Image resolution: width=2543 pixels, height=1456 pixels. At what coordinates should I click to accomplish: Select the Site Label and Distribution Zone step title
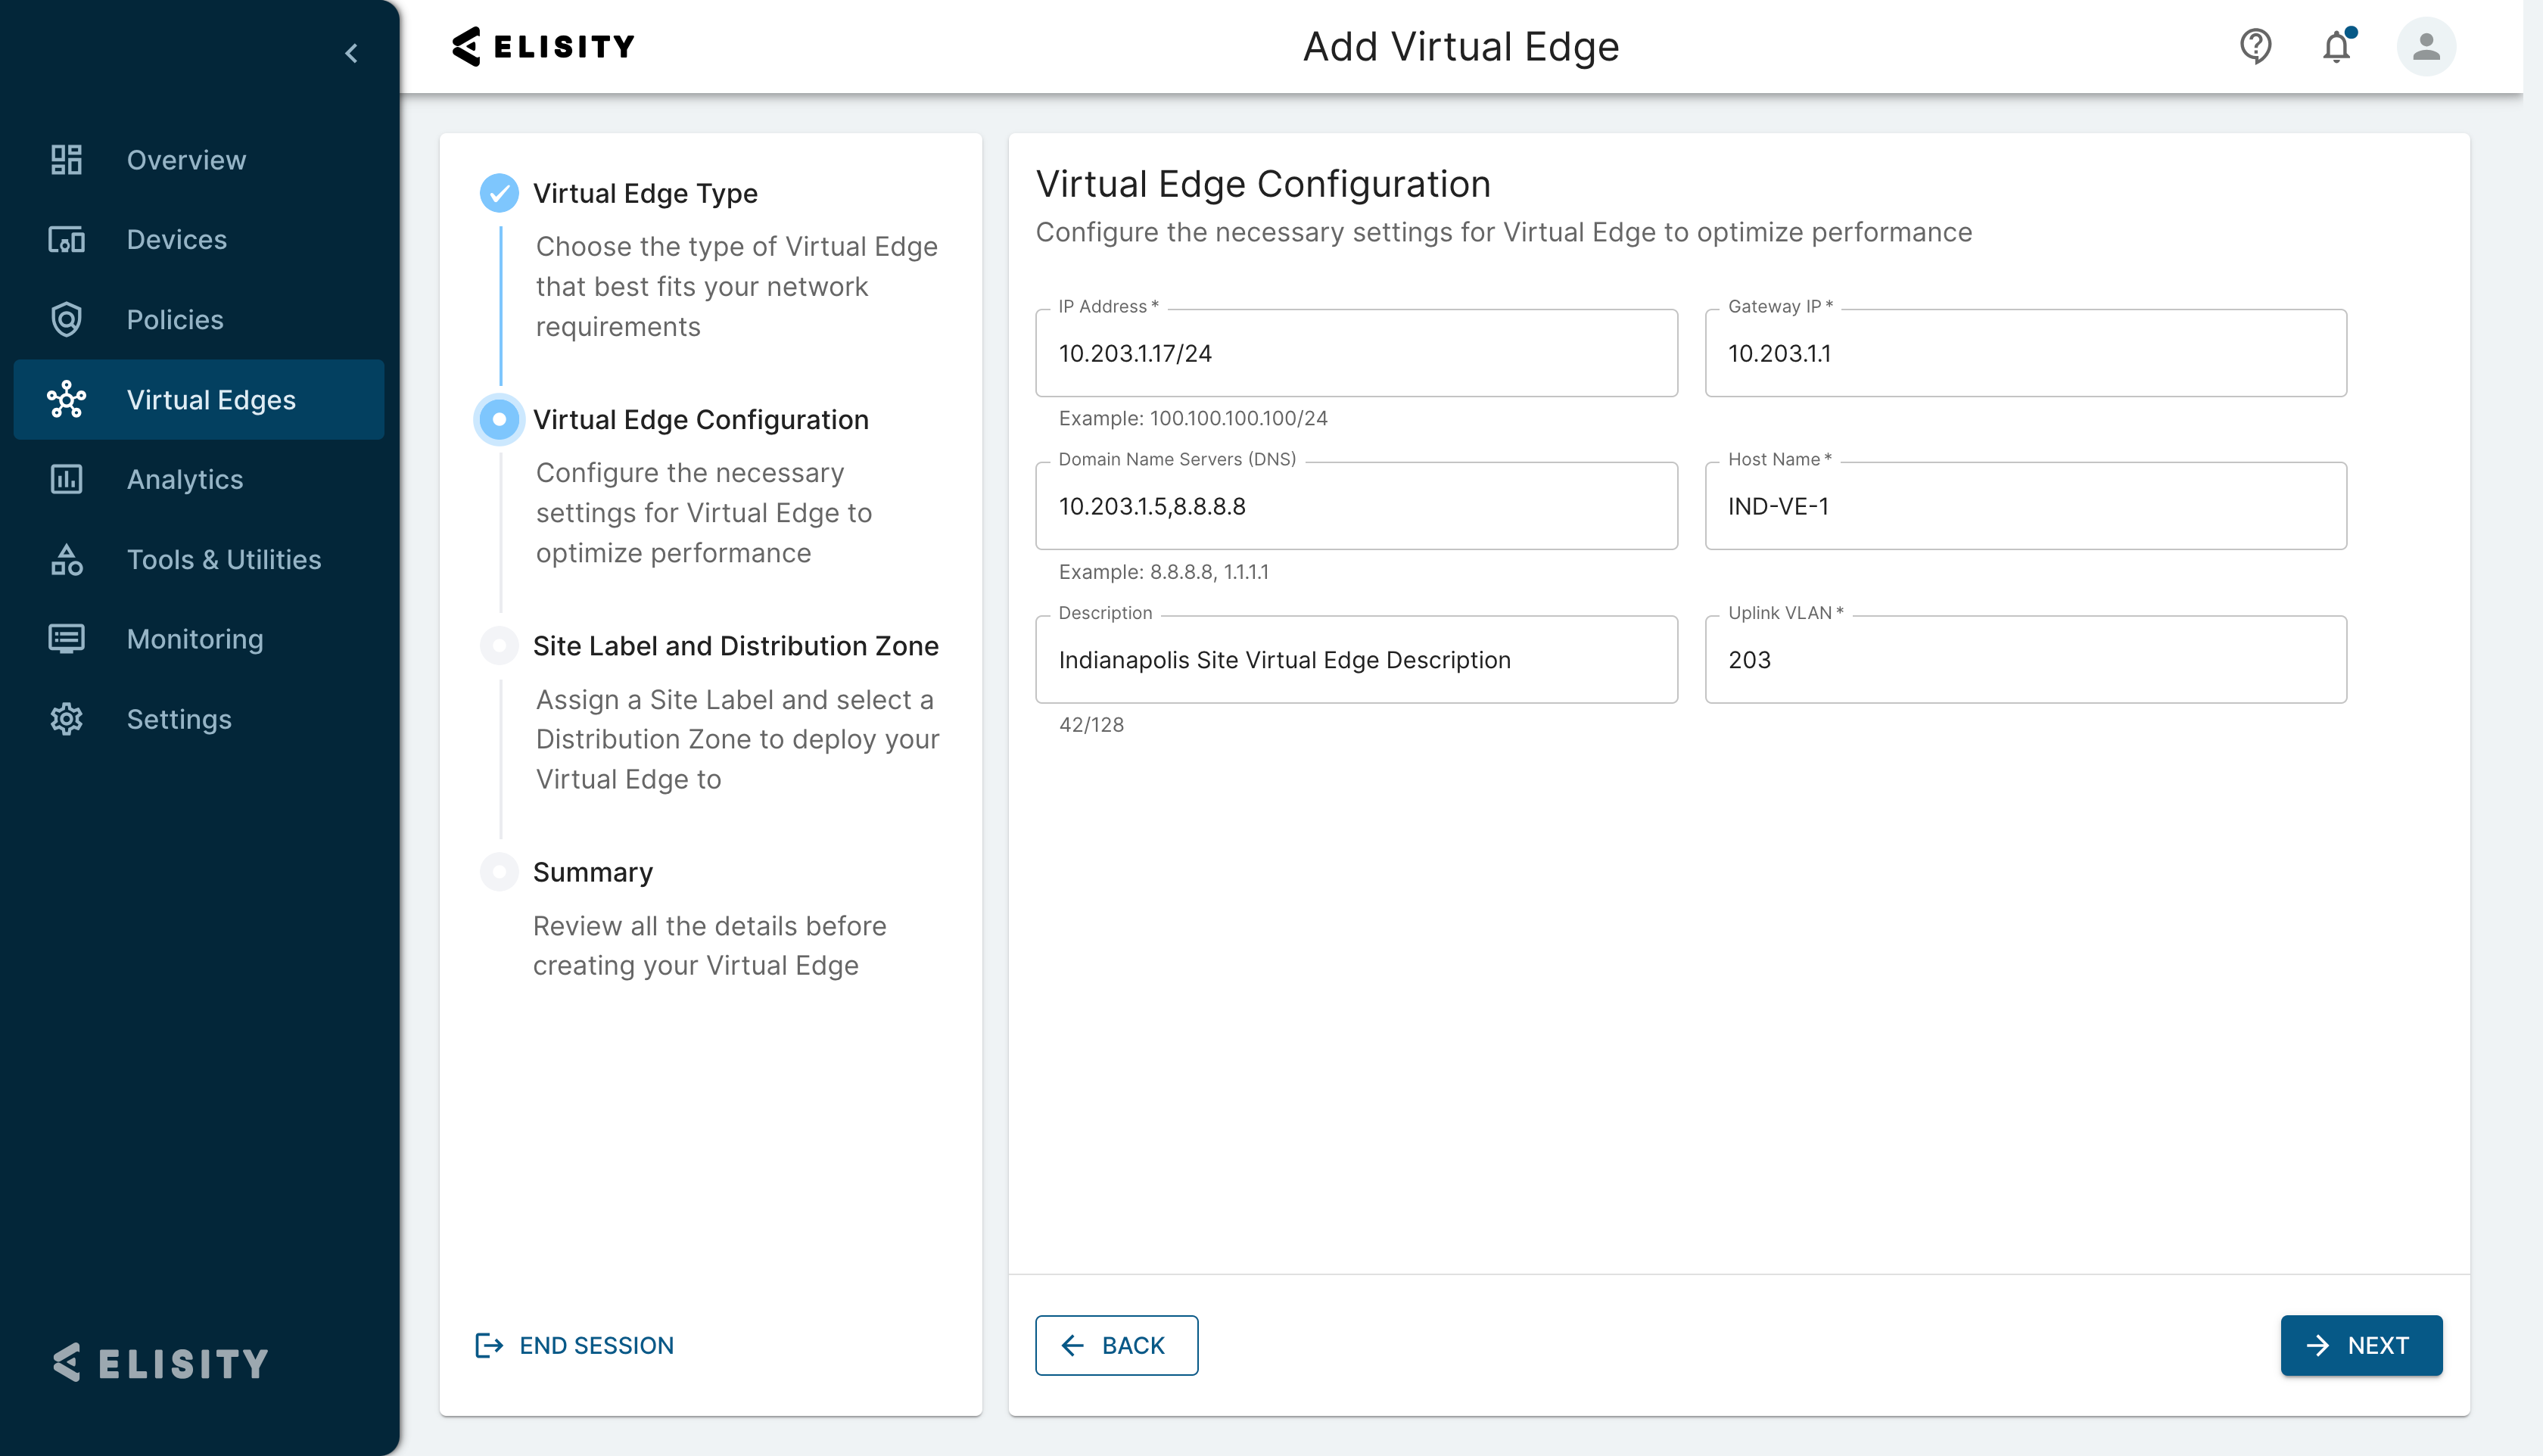pos(736,646)
